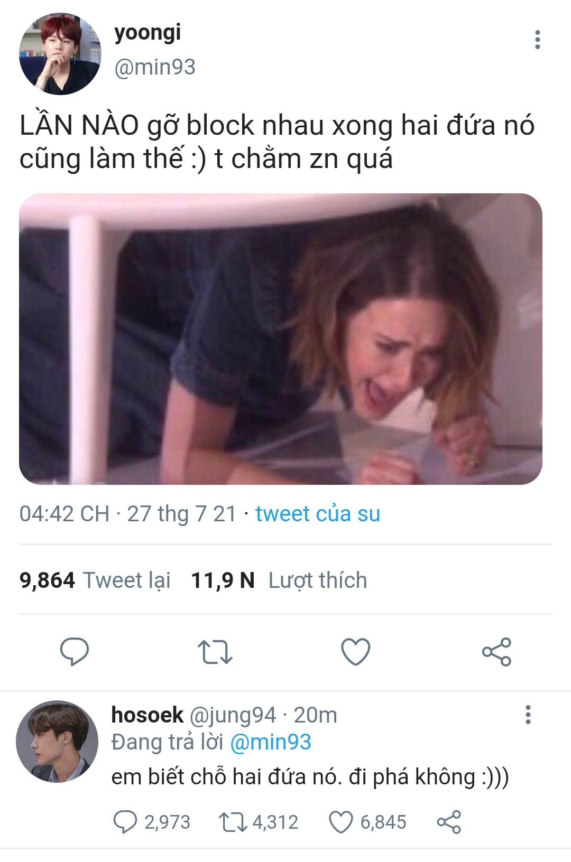Image resolution: width=571 pixels, height=862 pixels.
Task: View the 11,9 N Lượt thích list
Action: [x=279, y=580]
